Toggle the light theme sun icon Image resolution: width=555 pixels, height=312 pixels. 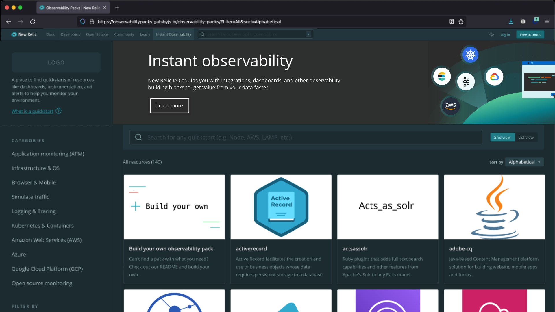click(491, 34)
